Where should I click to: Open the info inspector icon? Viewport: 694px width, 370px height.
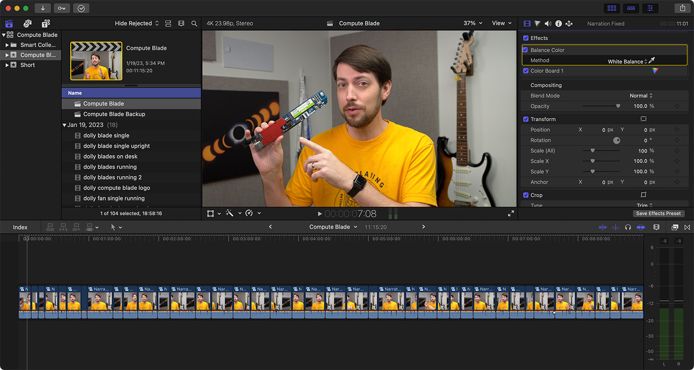click(x=558, y=23)
